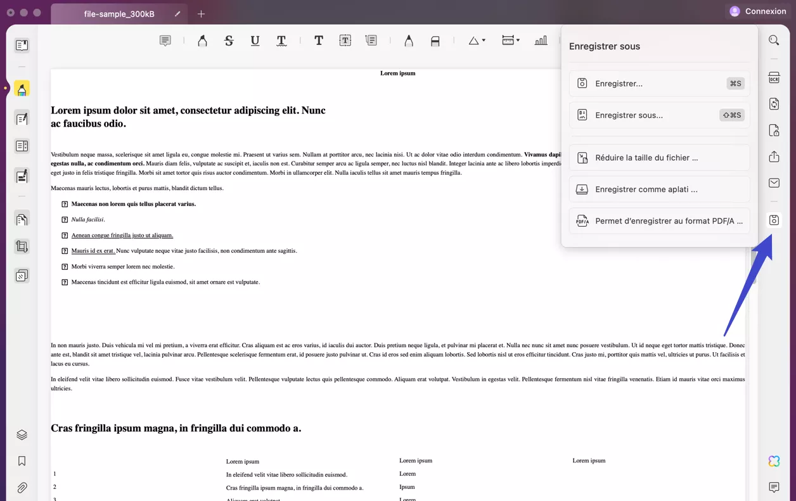796x501 pixels.
Task: Toggle the highlighted save tool in right sidebar
Action: [x=774, y=220]
